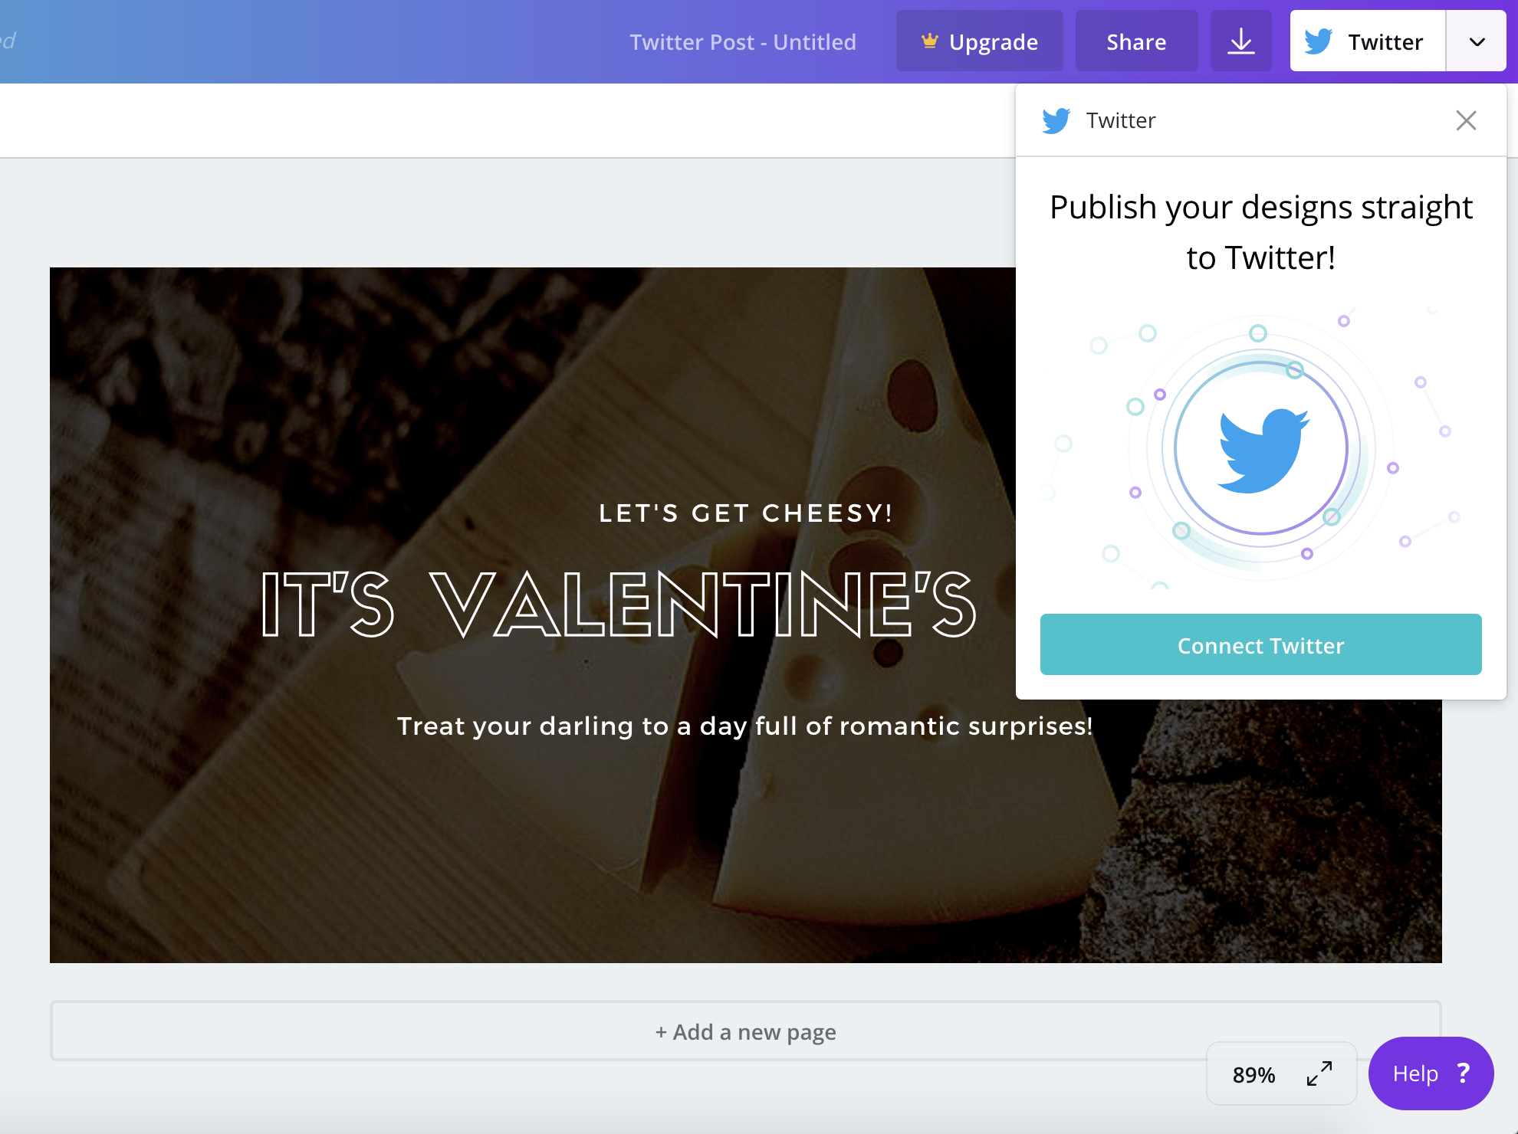The image size is (1518, 1134).
Task: Select the Treat your darling subtitle text
Action: pyautogui.click(x=744, y=726)
